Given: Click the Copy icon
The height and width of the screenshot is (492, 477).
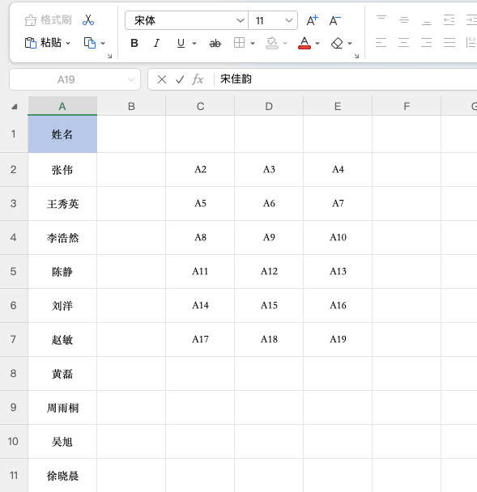Looking at the screenshot, I should pyautogui.click(x=90, y=43).
